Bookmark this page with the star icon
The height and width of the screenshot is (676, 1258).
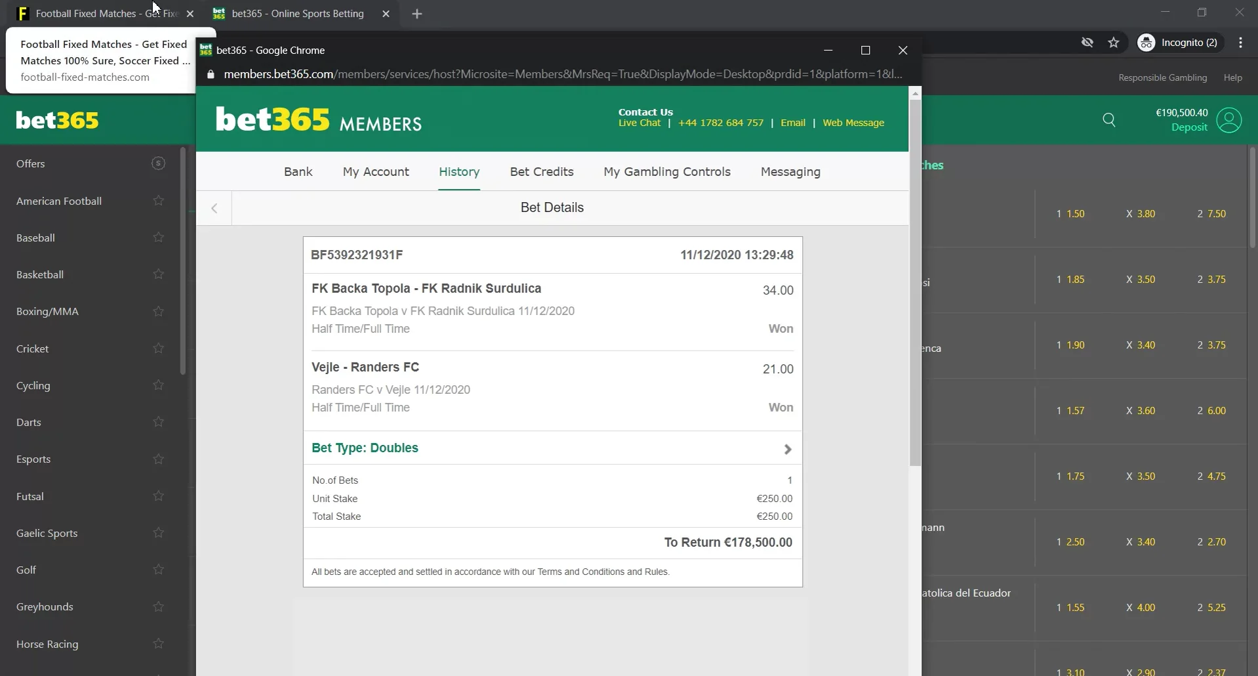[x=1114, y=43]
